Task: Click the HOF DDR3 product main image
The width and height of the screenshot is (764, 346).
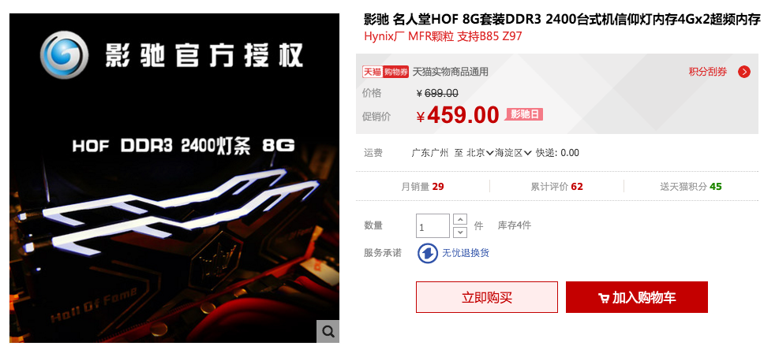Action: point(174,178)
